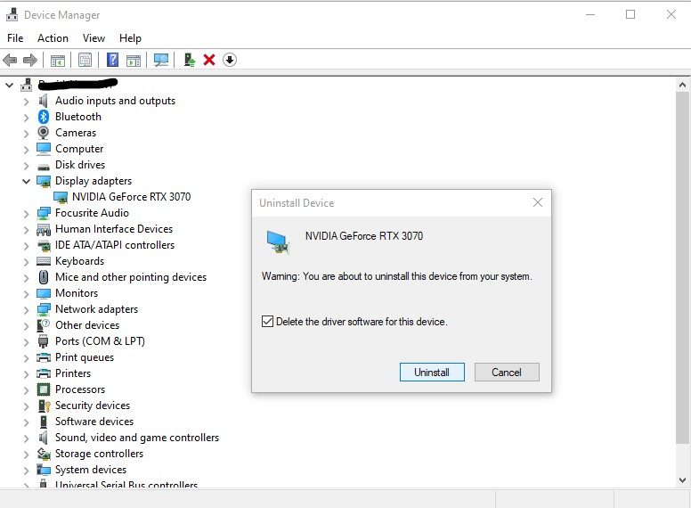Click the Back arrow toolbar icon
The image size is (691, 508).
point(10,60)
